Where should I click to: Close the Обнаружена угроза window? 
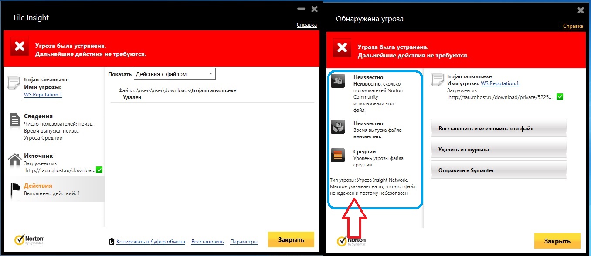(x=581, y=10)
